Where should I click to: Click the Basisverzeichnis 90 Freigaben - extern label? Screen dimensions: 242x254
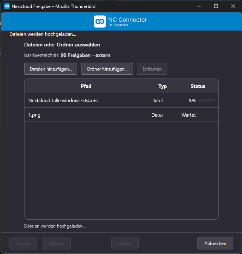click(x=67, y=55)
